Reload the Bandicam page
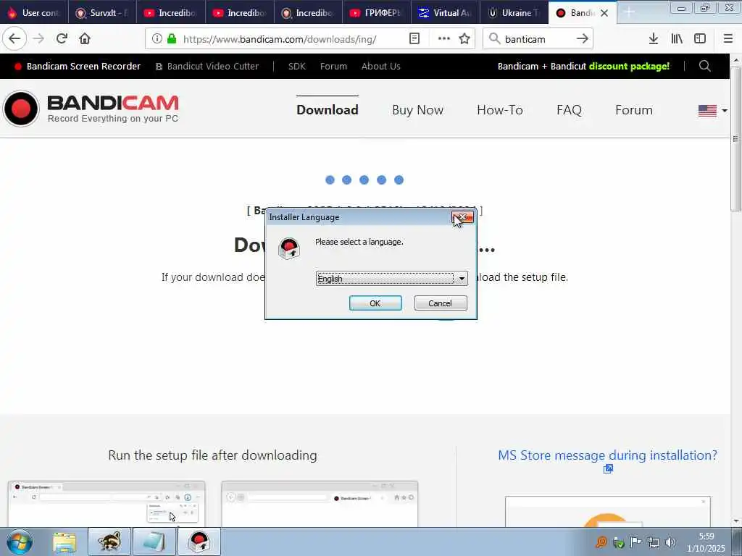Image resolution: width=742 pixels, height=556 pixels. tap(62, 39)
